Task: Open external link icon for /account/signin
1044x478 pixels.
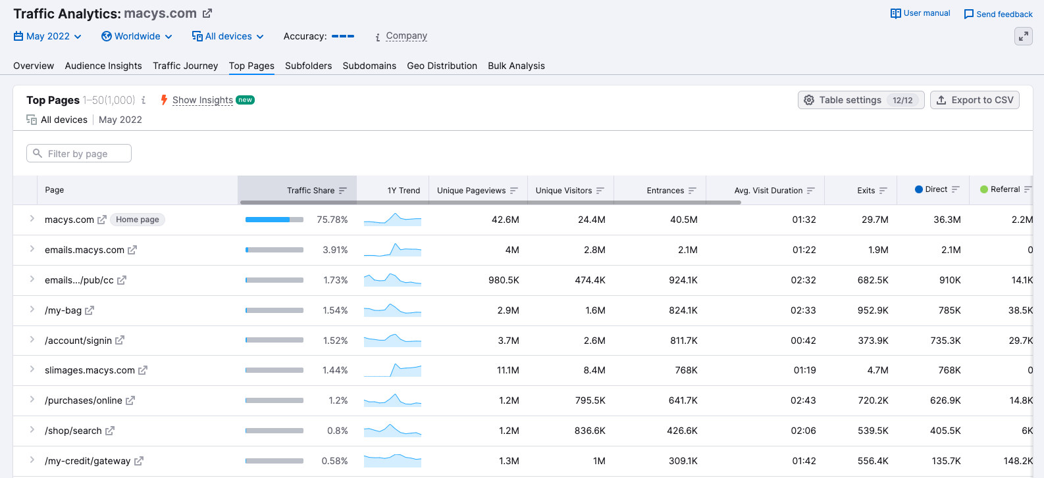Action: coord(120,341)
